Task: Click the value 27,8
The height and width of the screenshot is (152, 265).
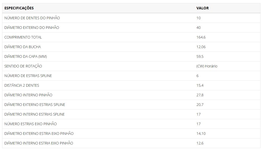Action: click(x=200, y=95)
